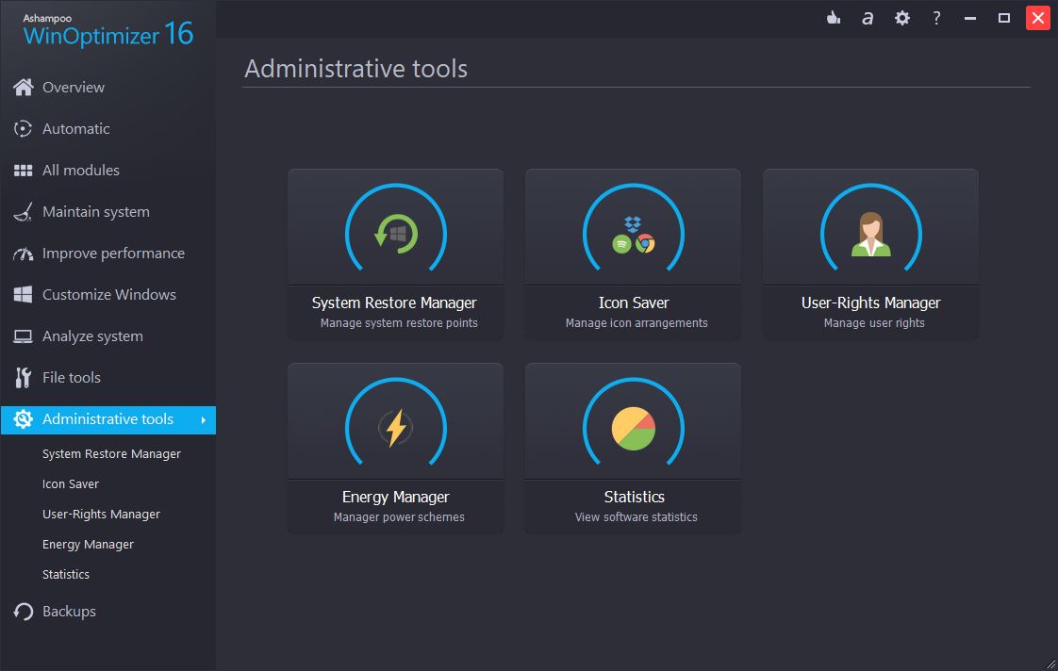
Task: Open the System Restore Manager tile icon
Action: click(395, 233)
